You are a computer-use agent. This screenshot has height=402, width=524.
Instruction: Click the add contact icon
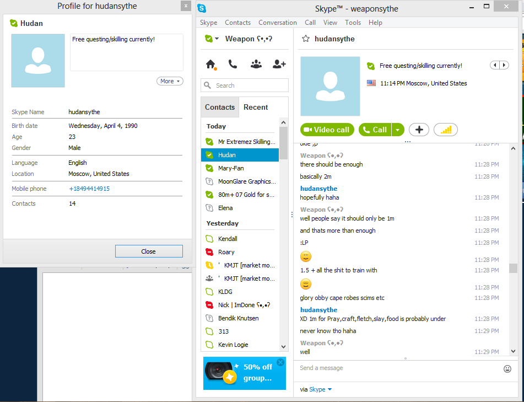tap(279, 64)
